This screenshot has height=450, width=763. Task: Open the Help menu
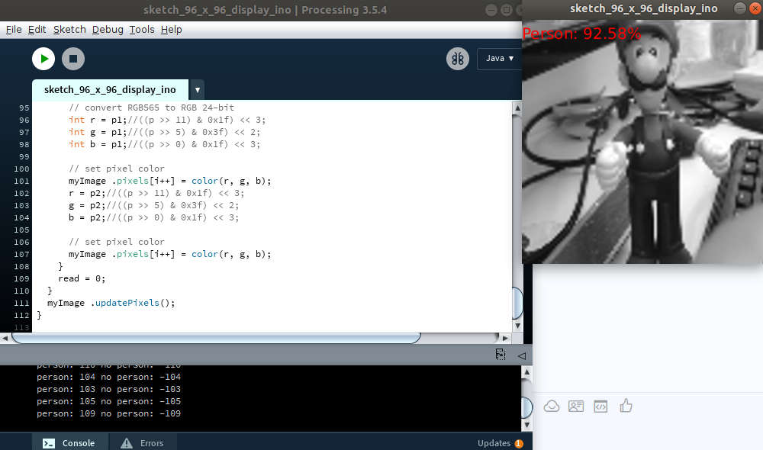coord(171,30)
